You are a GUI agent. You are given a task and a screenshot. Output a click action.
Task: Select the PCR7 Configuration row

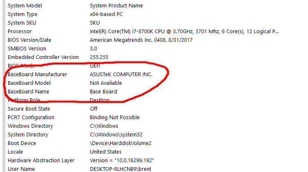coord(155,118)
